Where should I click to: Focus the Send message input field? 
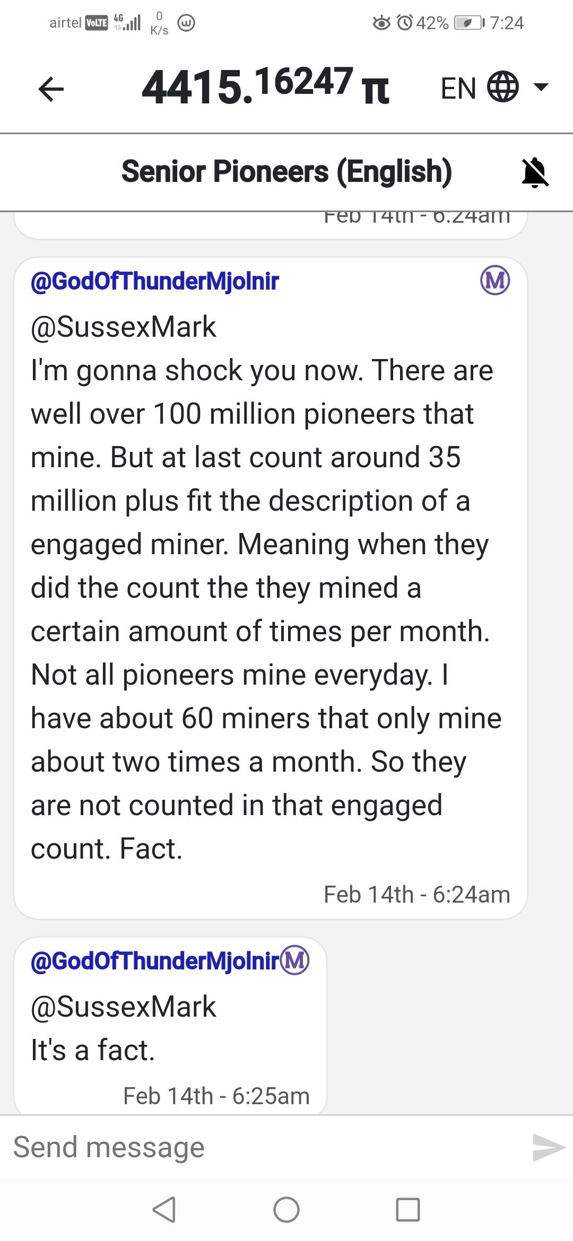pyautogui.click(x=265, y=1148)
